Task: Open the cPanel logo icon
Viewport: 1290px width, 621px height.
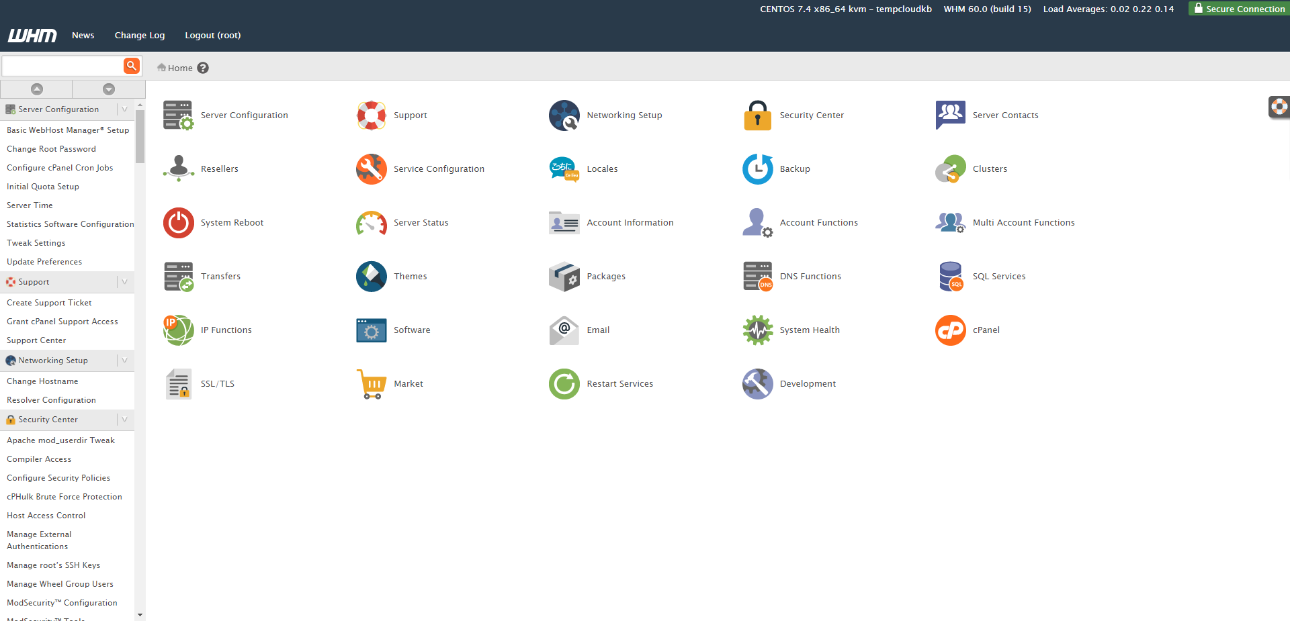Action: [x=950, y=330]
